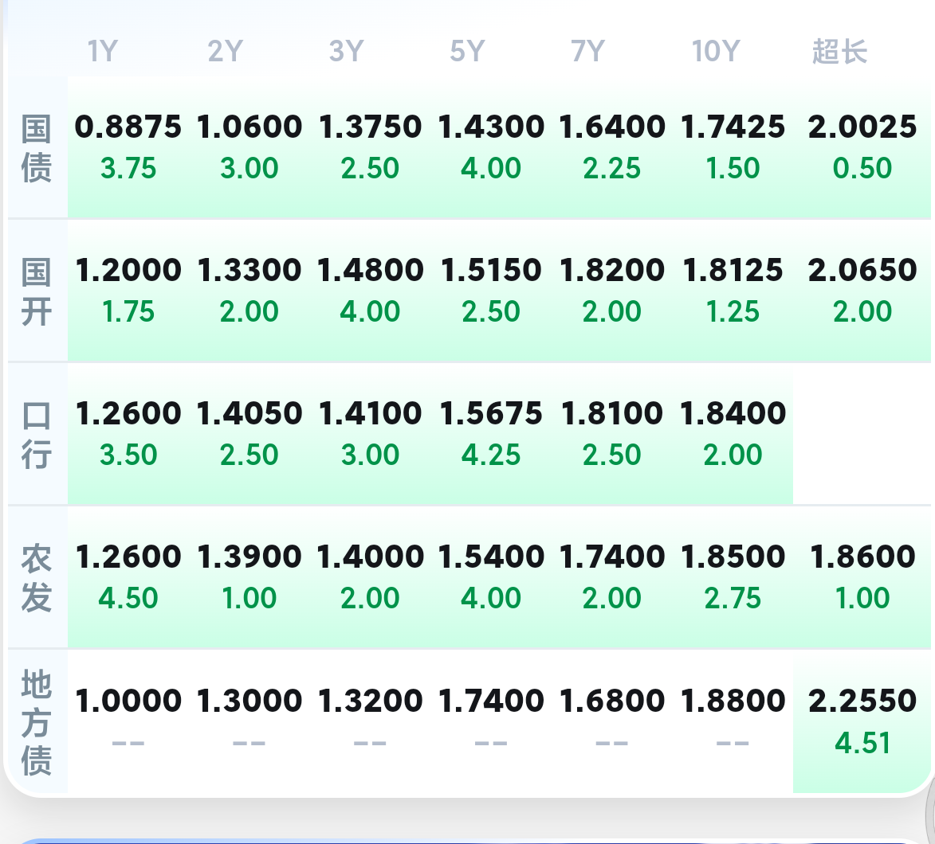Open the 口行 row label
Viewport: 935px width, 844px height.
[x=37, y=435]
